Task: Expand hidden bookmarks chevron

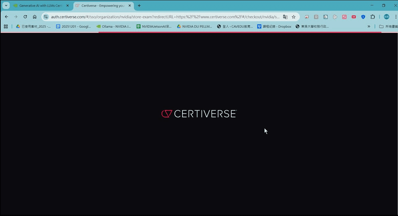Action: point(369,26)
